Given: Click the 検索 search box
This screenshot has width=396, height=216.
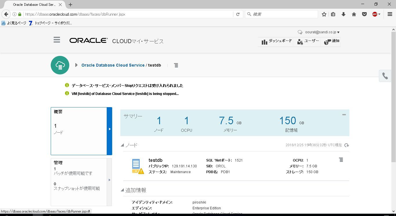Looking at the screenshot, I should [x=281, y=14].
